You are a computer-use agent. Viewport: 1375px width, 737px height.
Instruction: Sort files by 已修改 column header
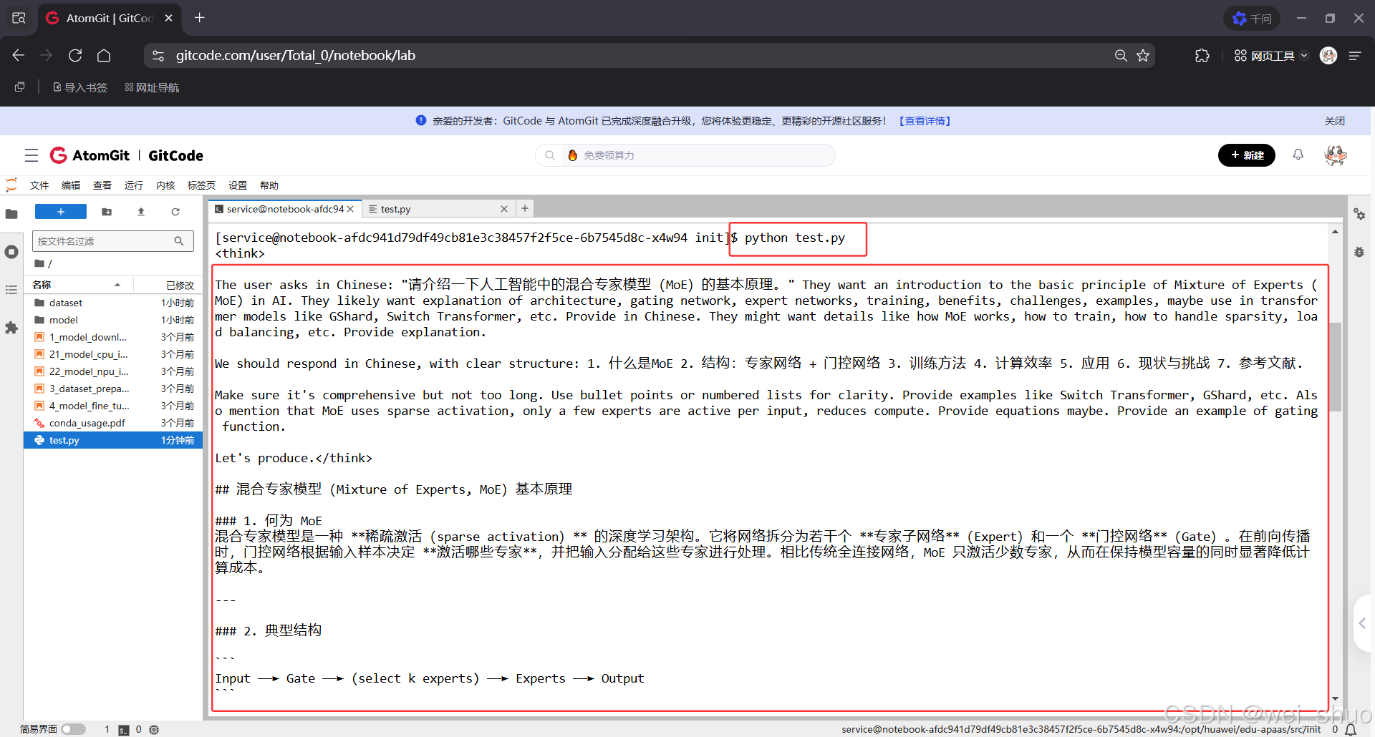click(x=169, y=285)
